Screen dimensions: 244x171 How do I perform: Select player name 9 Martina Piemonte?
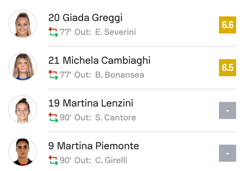point(93,146)
